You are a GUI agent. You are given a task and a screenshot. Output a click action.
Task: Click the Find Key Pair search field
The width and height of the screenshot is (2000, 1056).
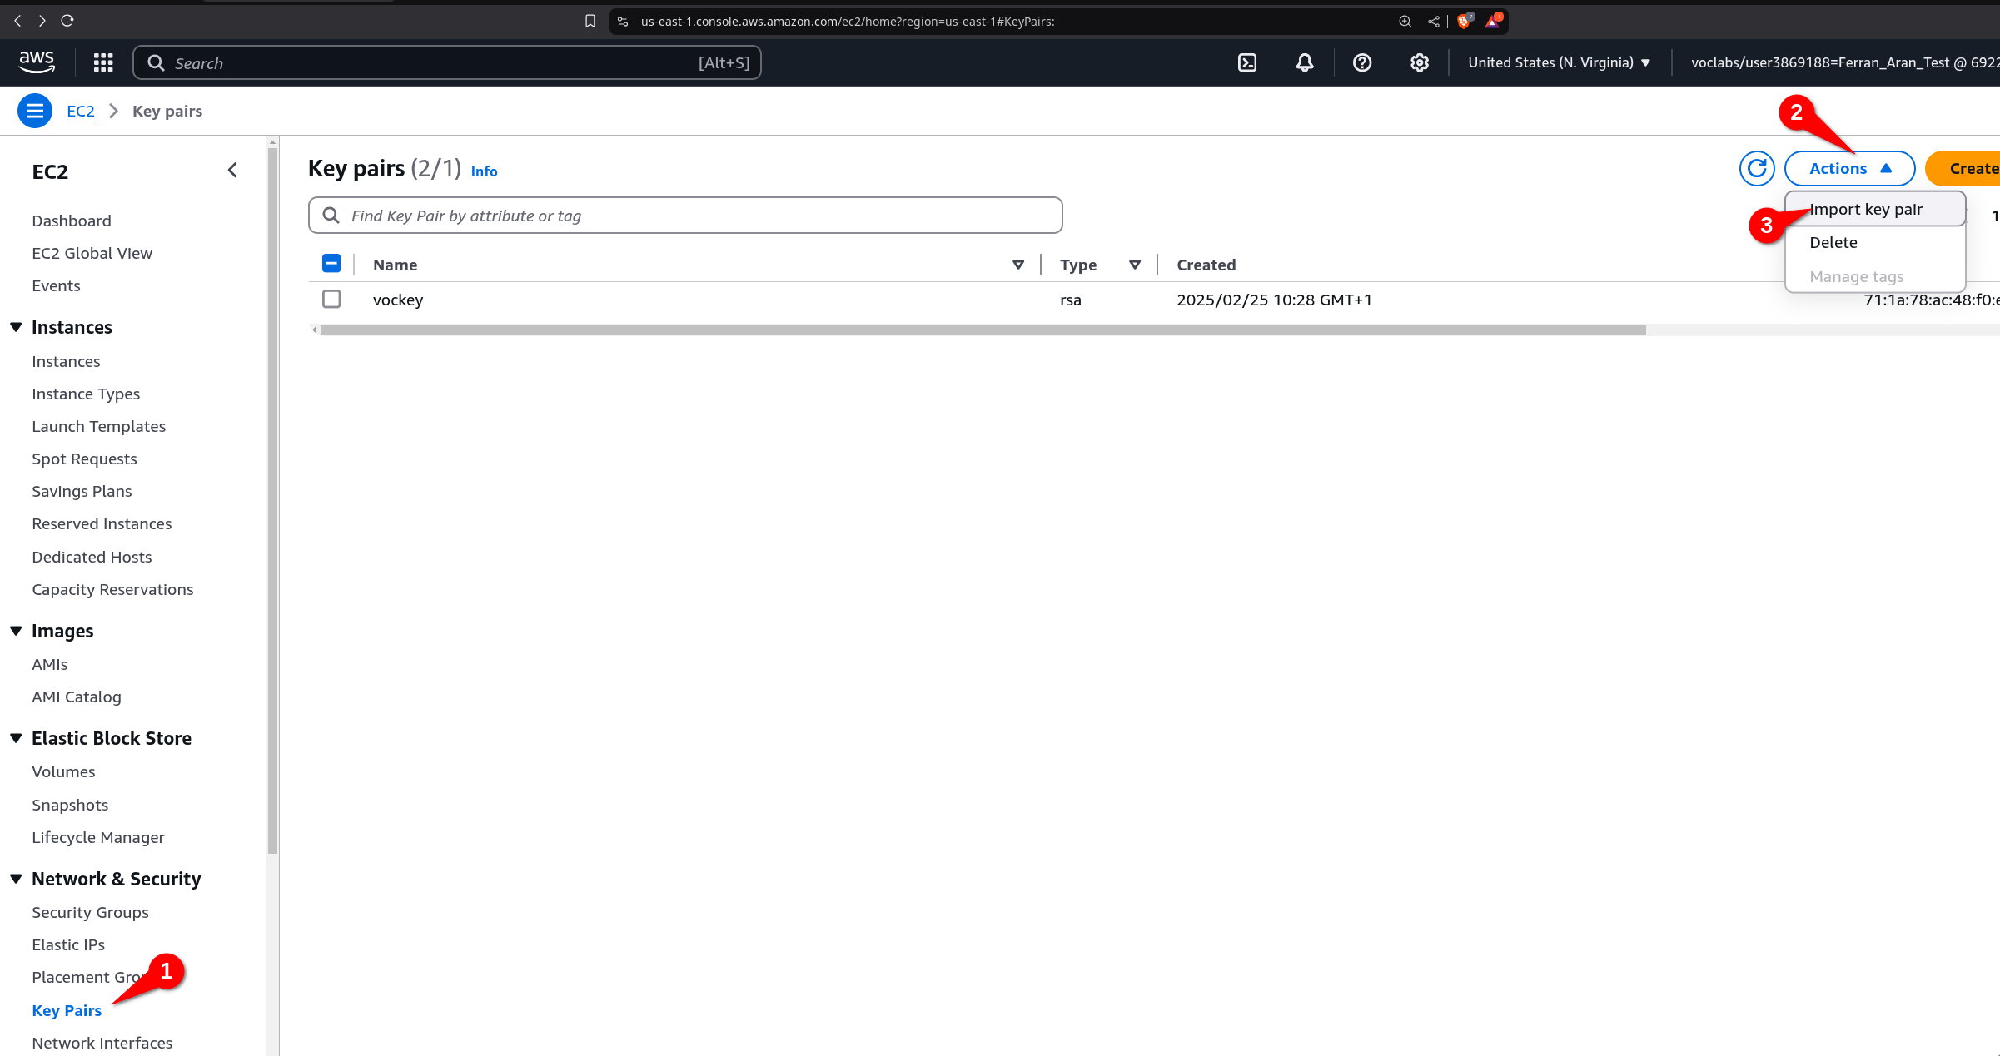[684, 215]
